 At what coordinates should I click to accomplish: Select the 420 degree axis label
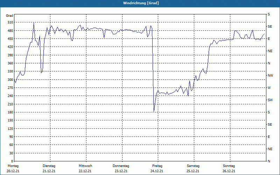(x=10, y=47)
